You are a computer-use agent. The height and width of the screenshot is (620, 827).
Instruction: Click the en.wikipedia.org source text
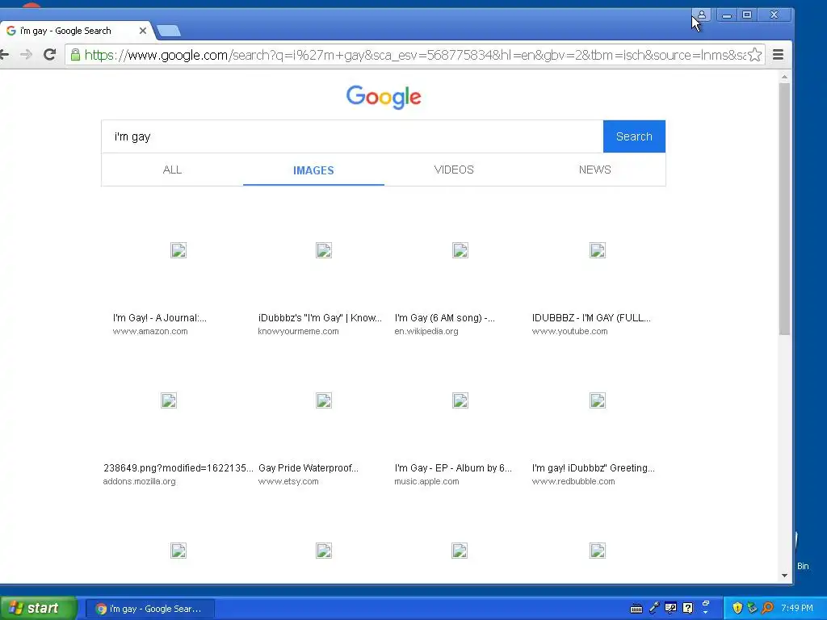pos(426,331)
